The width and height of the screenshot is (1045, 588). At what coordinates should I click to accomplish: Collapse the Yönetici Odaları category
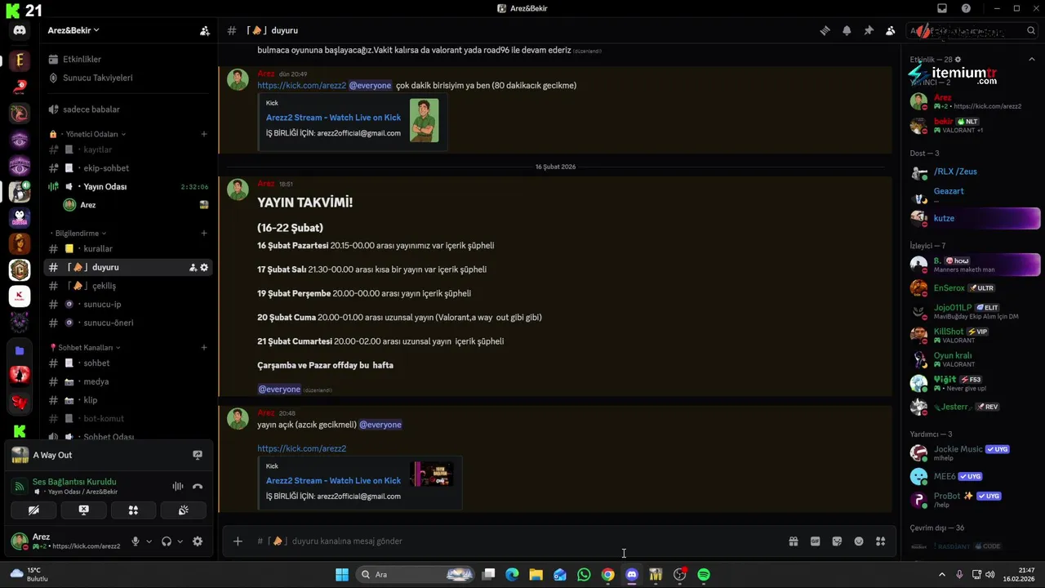coord(91,134)
